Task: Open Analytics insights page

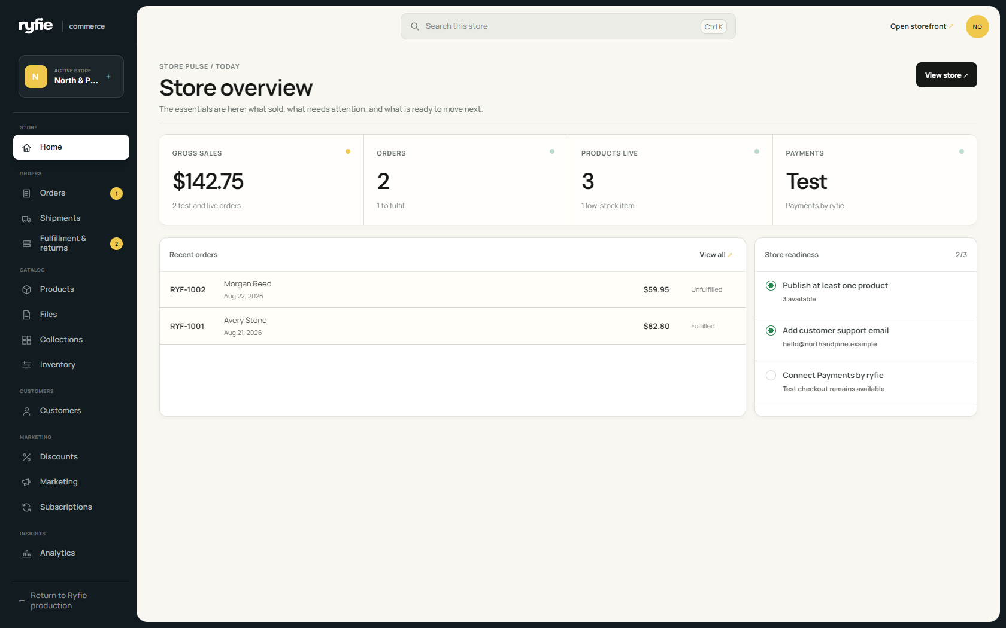Action: pos(71,553)
